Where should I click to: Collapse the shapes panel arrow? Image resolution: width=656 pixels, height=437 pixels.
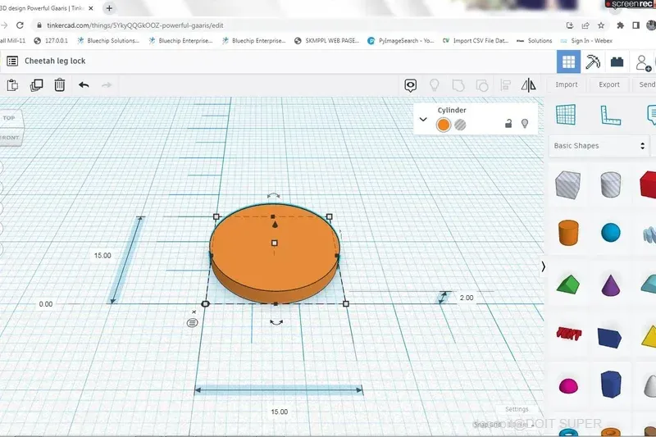pos(543,266)
